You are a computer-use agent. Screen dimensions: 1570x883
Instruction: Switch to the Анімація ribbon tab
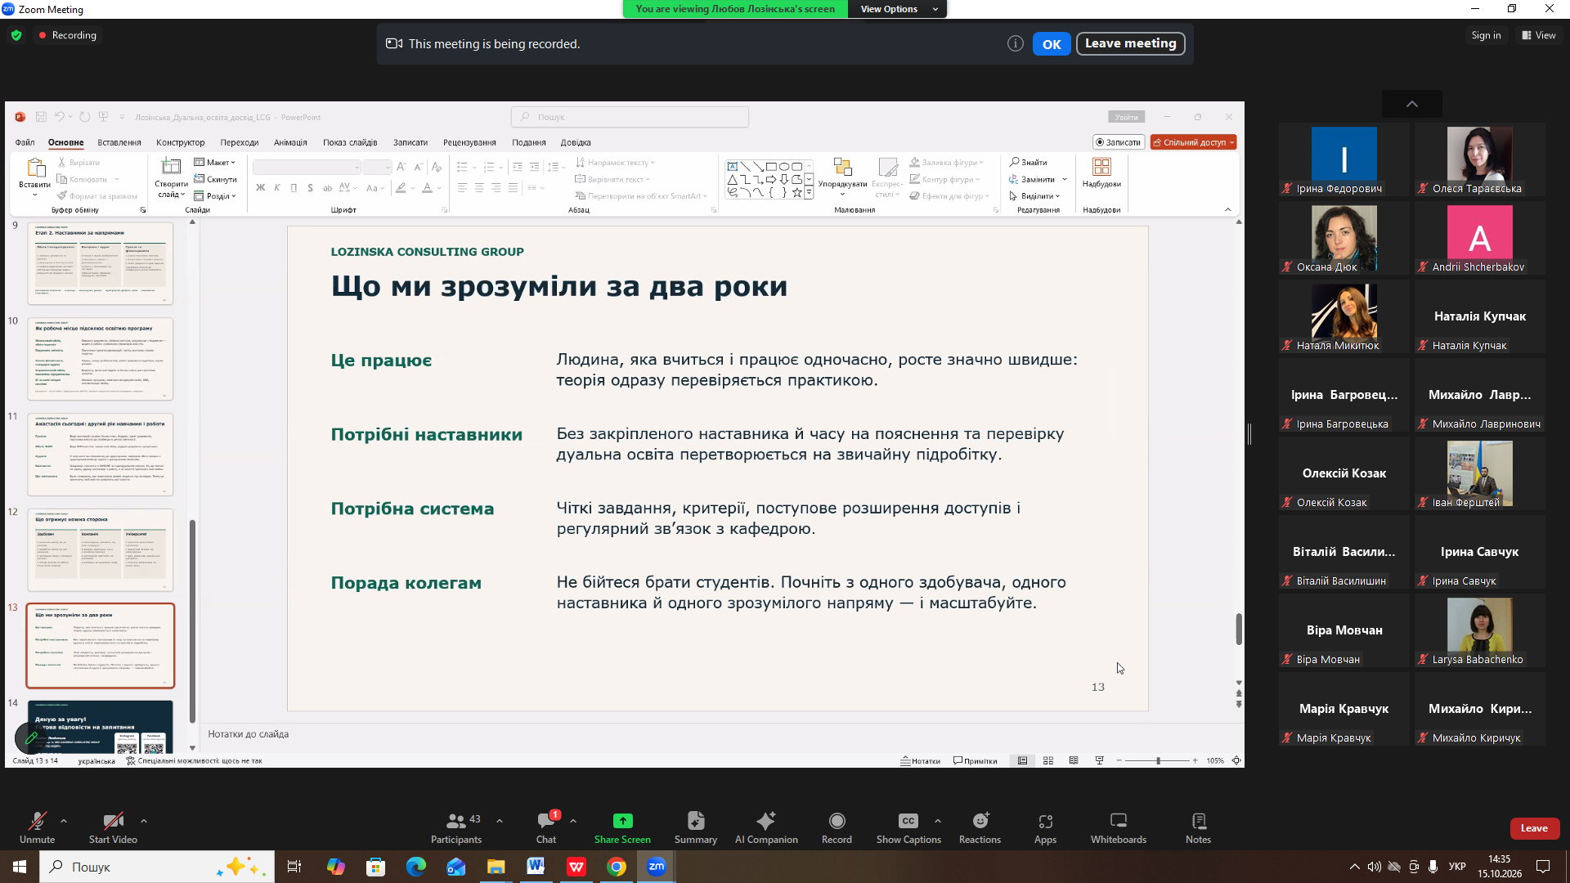tap(290, 142)
